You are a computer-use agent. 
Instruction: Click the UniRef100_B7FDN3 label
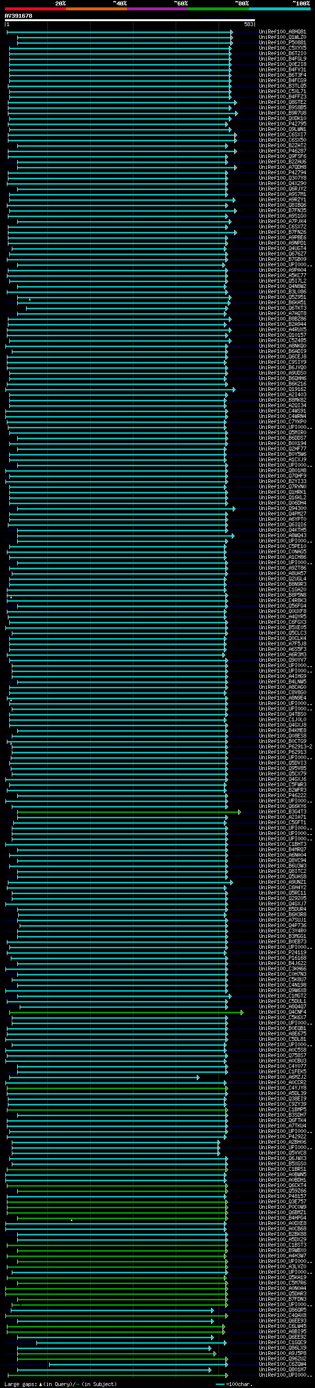click(x=282, y=1299)
